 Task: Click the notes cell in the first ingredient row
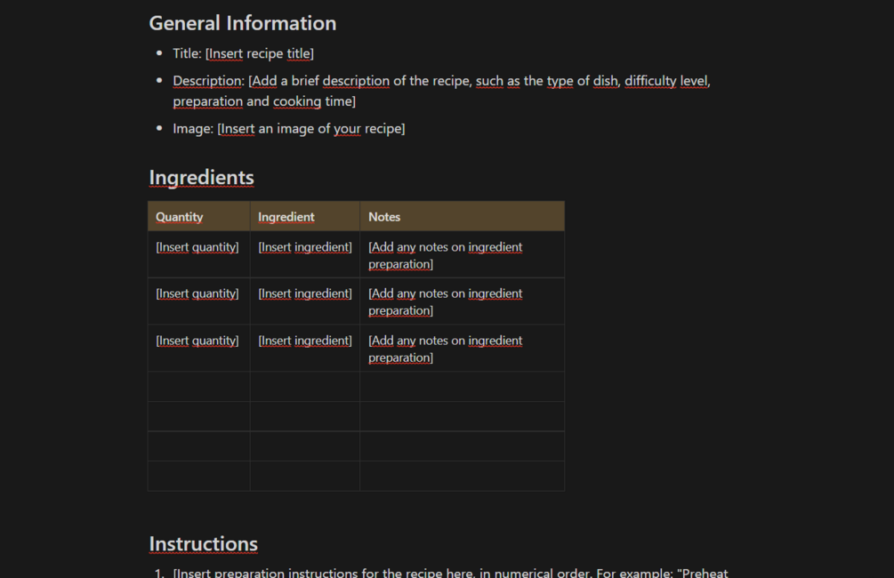pos(445,255)
